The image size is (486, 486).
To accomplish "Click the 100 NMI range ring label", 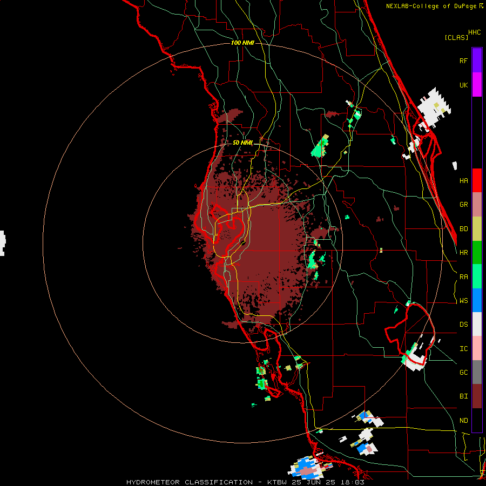I will (242, 43).
